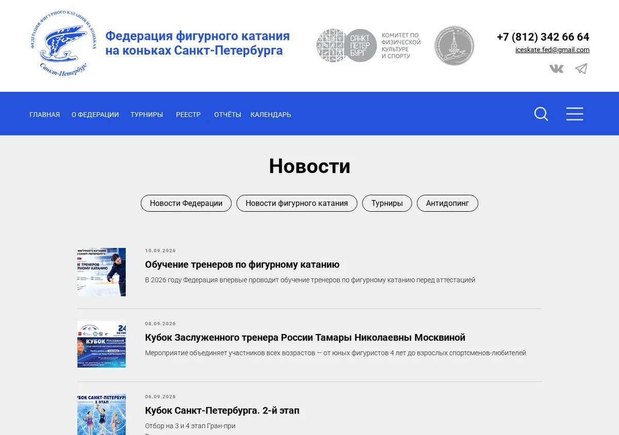Viewport: 619px width, 435px height.
Task: Open the VK social network icon
Action: point(556,69)
